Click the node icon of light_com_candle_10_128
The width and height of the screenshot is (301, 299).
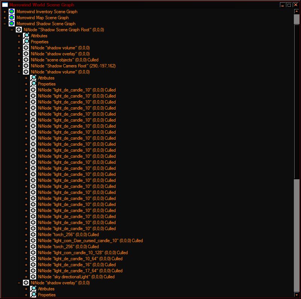[x=33, y=253]
